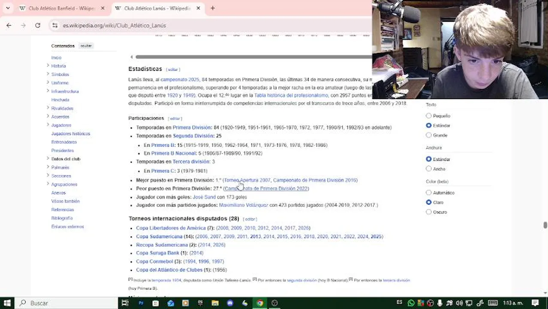Jump to Hinchada in contents sidebar
Screen dimensions: 548x309
[x=60, y=100]
